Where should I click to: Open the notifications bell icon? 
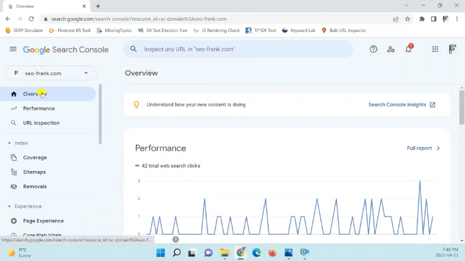pyautogui.click(x=409, y=49)
